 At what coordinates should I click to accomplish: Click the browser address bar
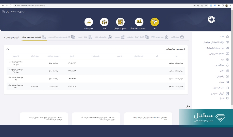point(102,5)
